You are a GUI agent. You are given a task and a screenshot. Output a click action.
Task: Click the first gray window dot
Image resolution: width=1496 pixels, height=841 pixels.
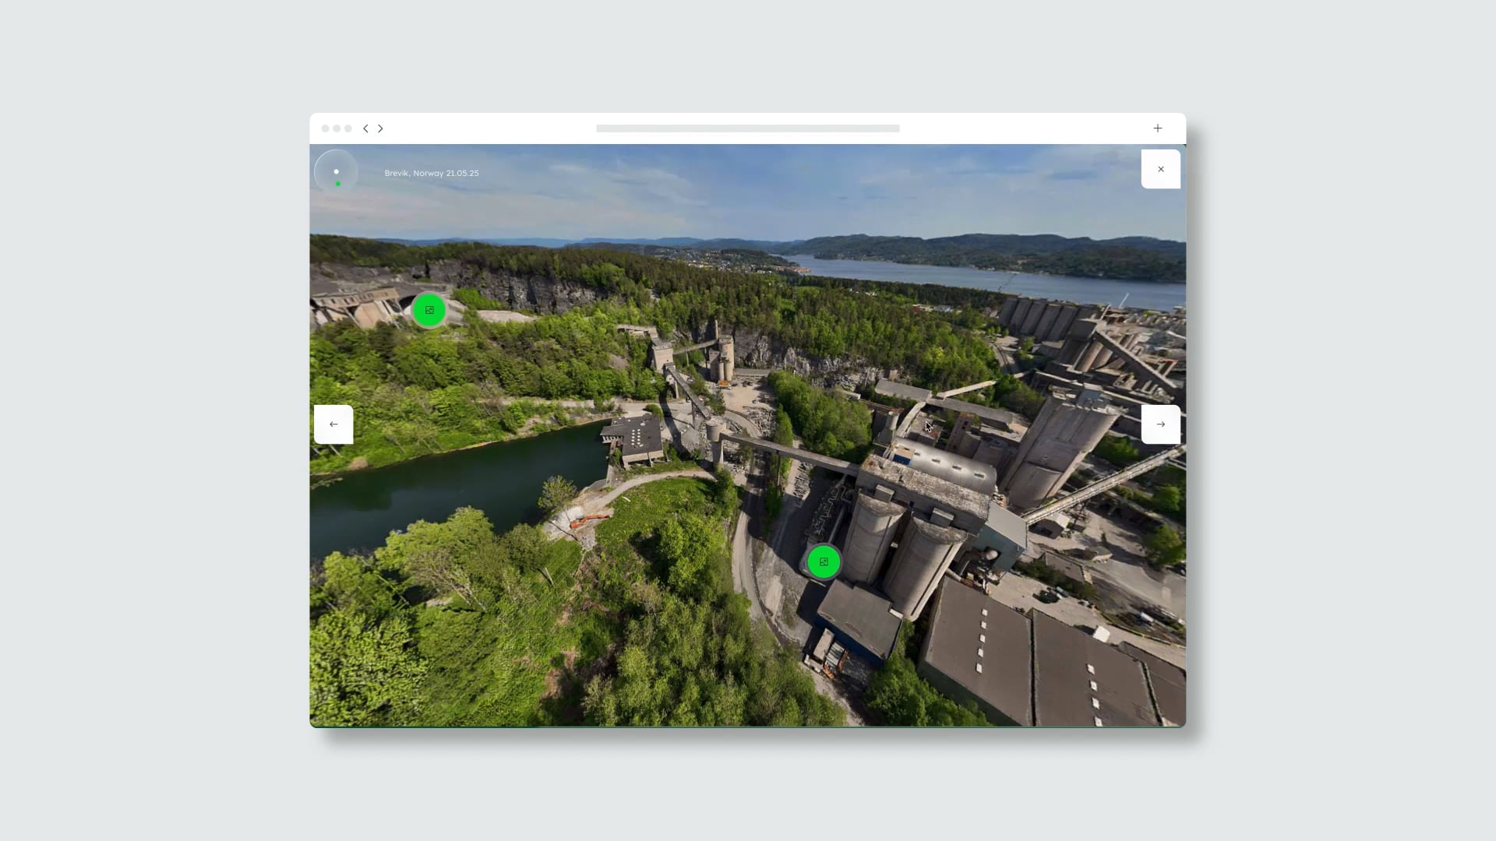[325, 128]
